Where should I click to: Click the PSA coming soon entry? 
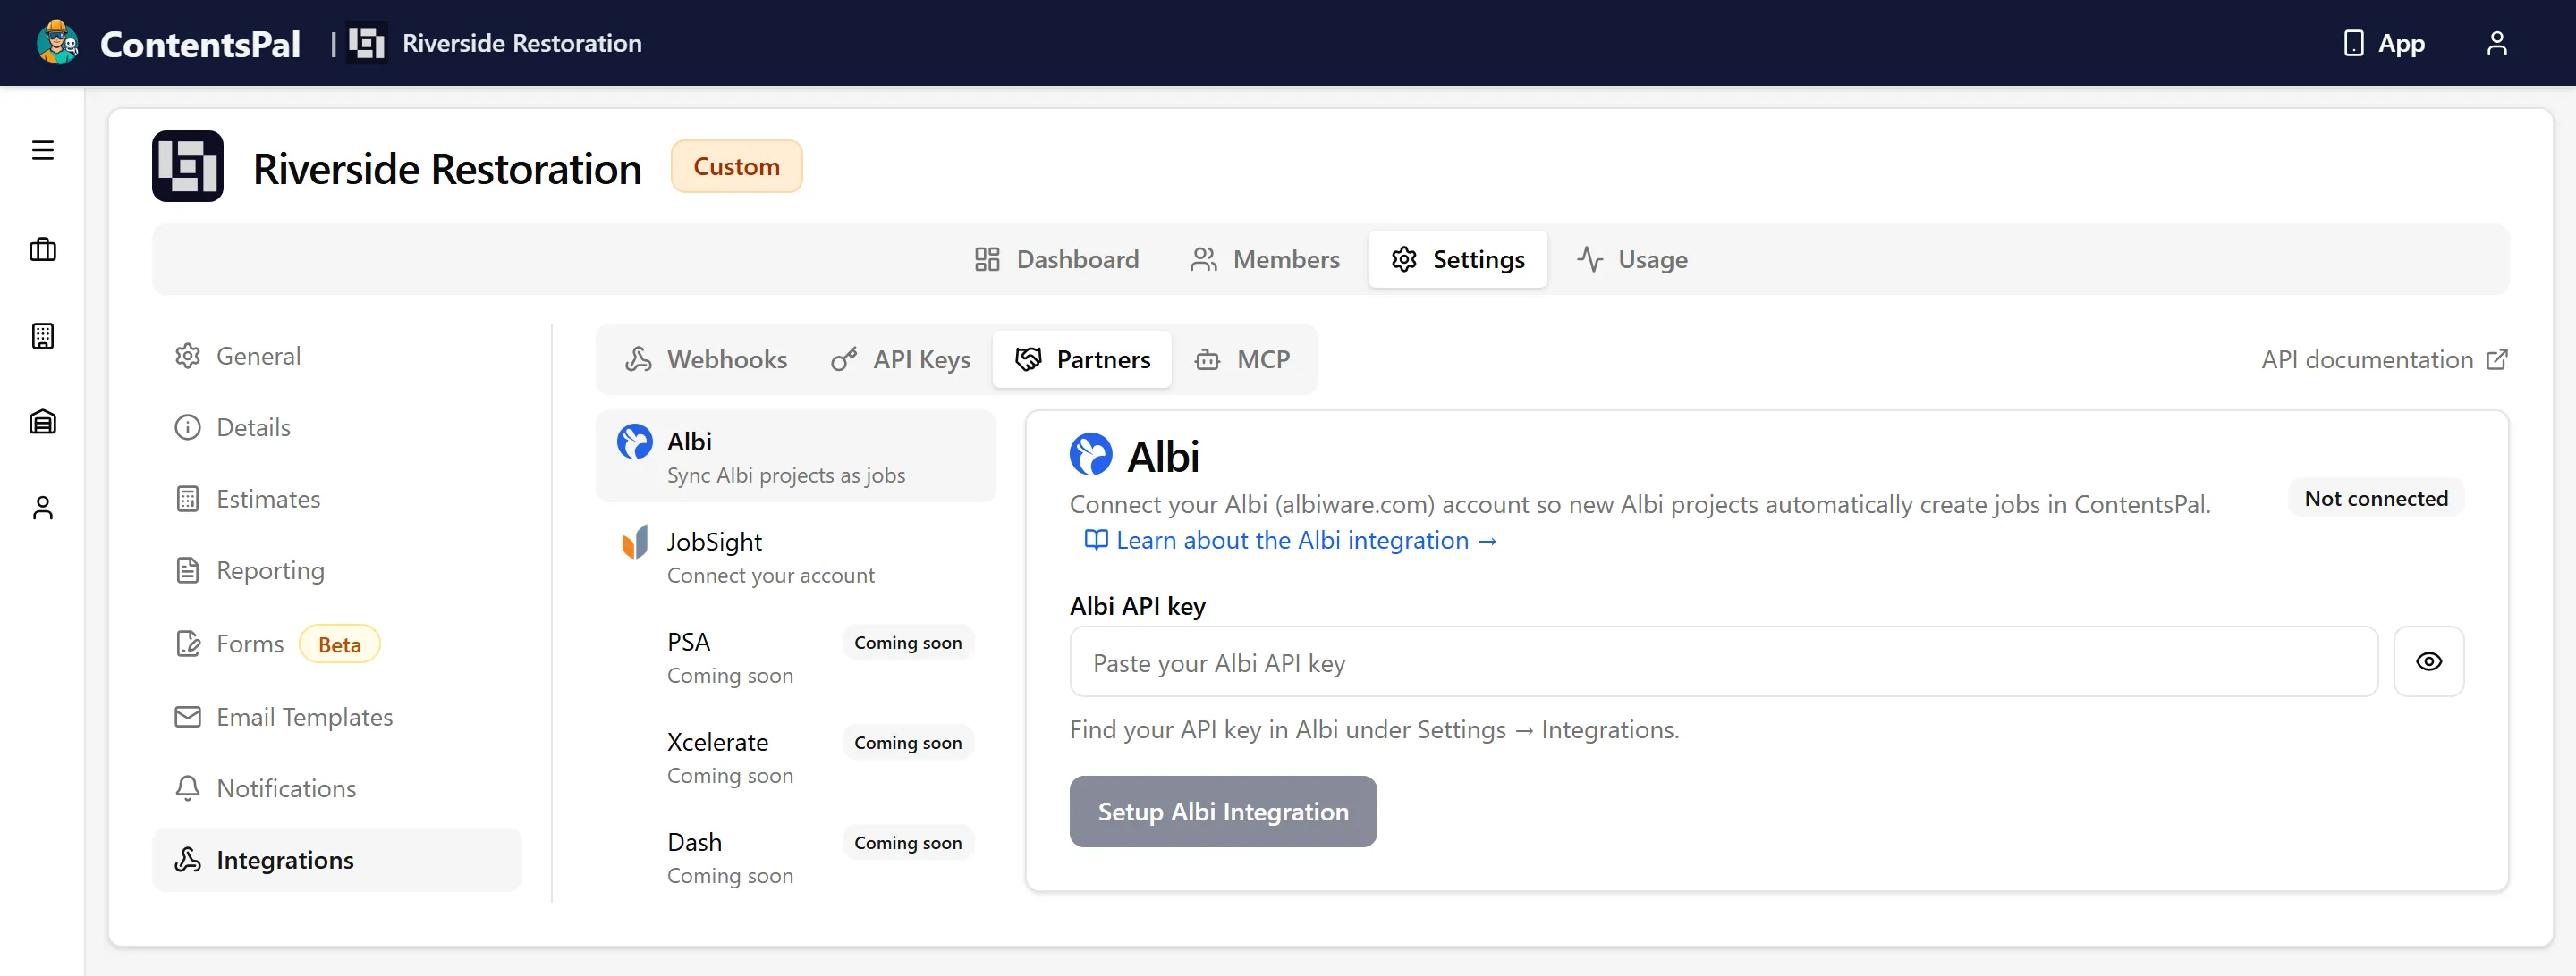tap(796, 656)
